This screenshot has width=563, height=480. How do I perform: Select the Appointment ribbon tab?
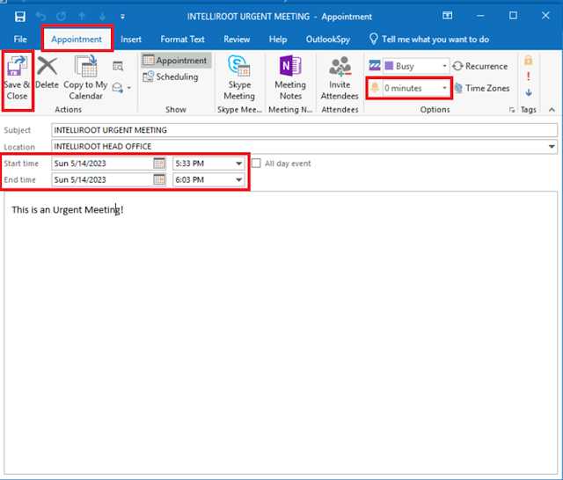tap(77, 40)
